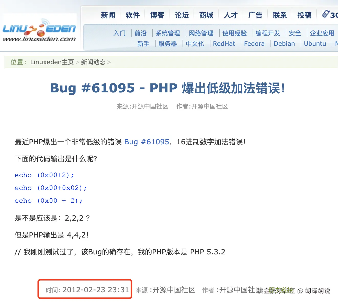
Task: Click the 作者:开源中国社区 text under title
Action: [x=202, y=106]
